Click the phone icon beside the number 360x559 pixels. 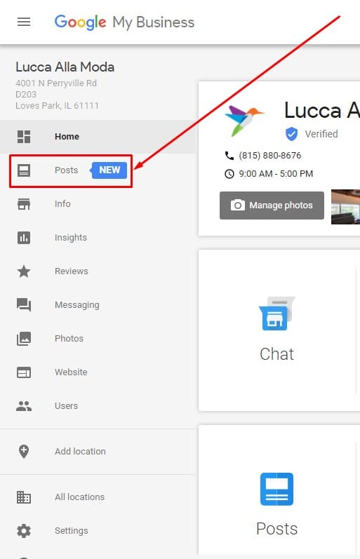coord(229,156)
